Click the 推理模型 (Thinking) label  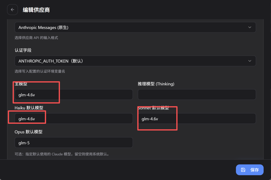point(156,84)
